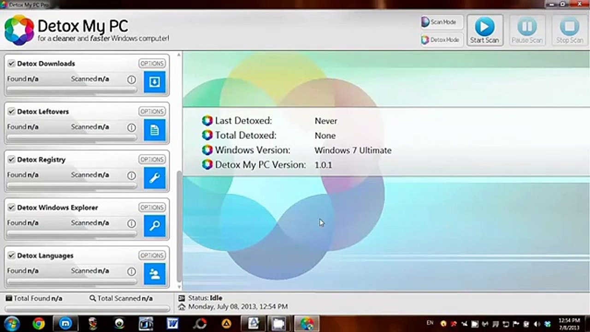Uncheck the Detox Languages checkbox
Image resolution: width=590 pixels, height=332 pixels.
(12, 255)
